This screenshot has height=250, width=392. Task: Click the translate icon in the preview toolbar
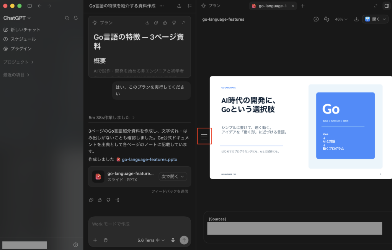[x=327, y=19]
